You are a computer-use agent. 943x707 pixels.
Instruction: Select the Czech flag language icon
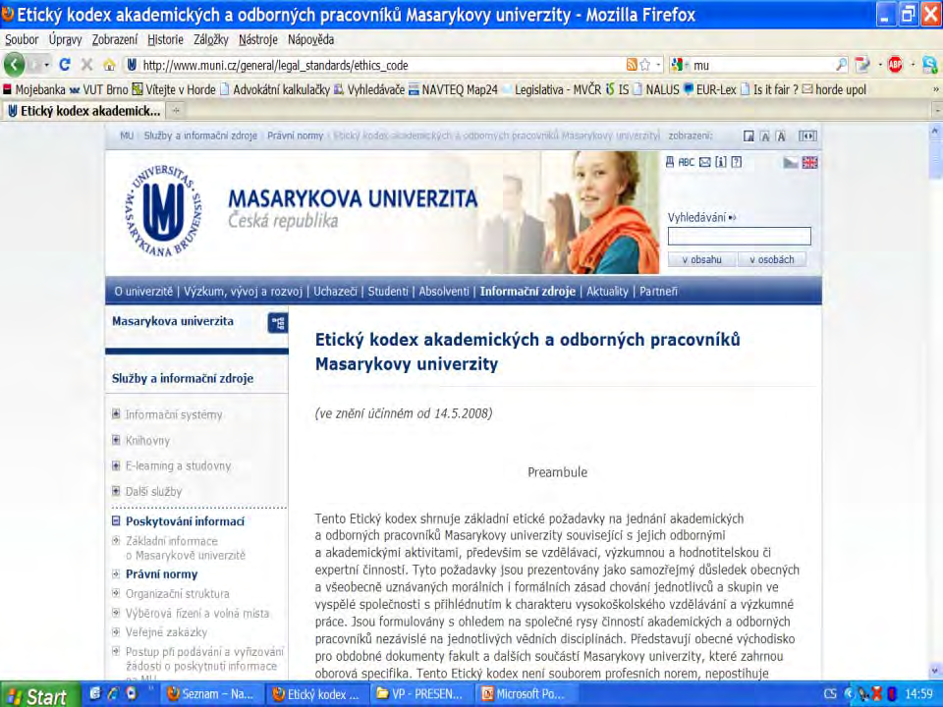click(x=791, y=162)
